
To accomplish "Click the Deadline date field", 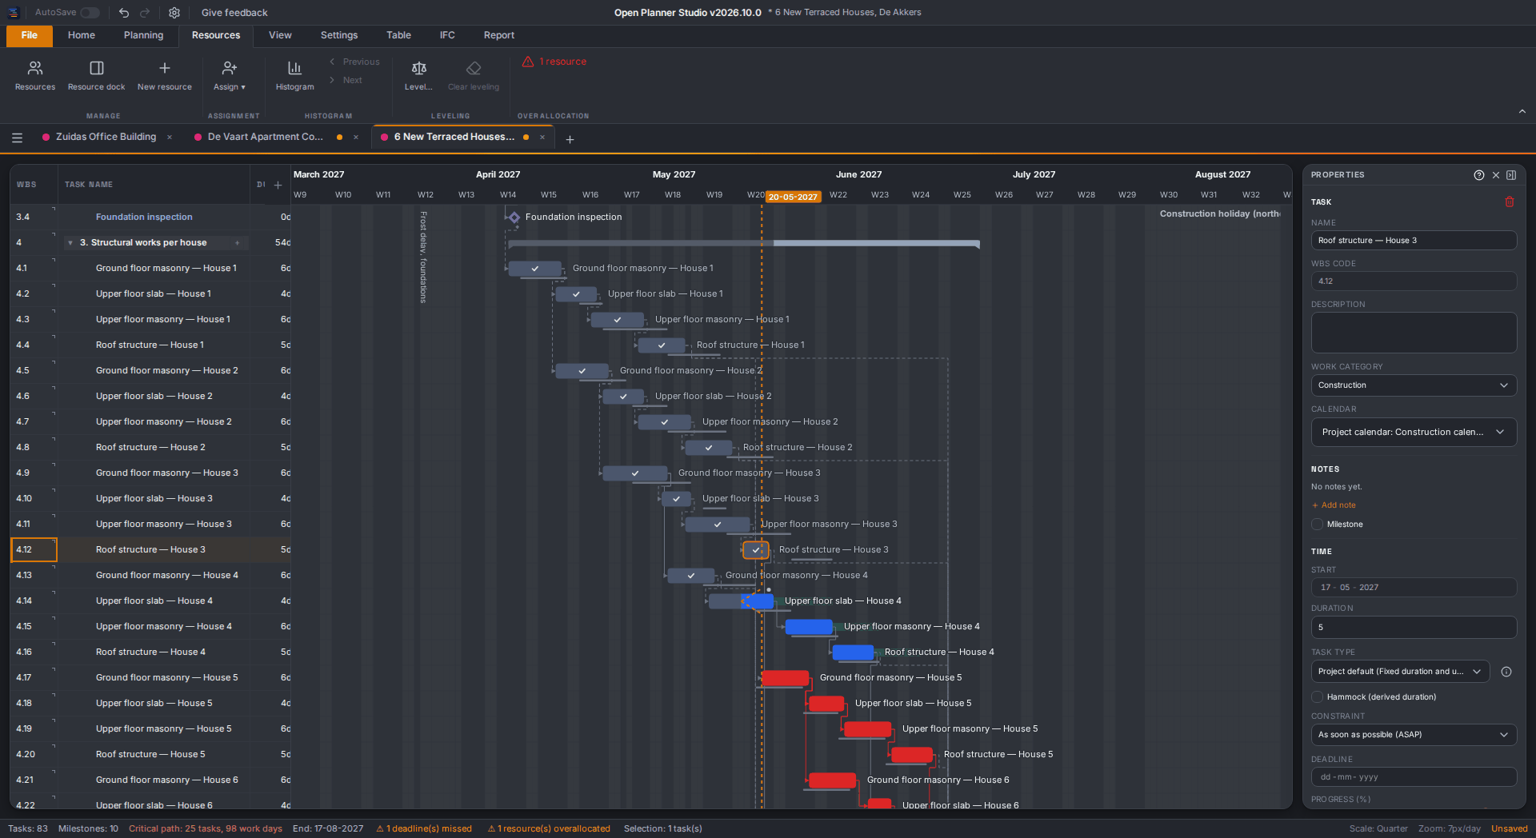I will tap(1414, 777).
